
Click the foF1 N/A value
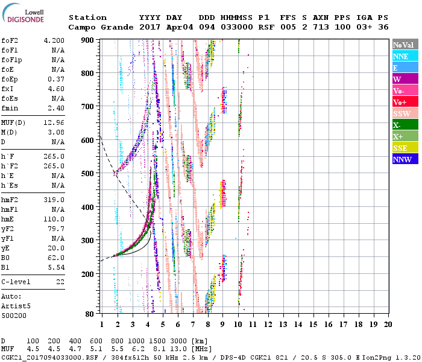[x=58, y=50]
